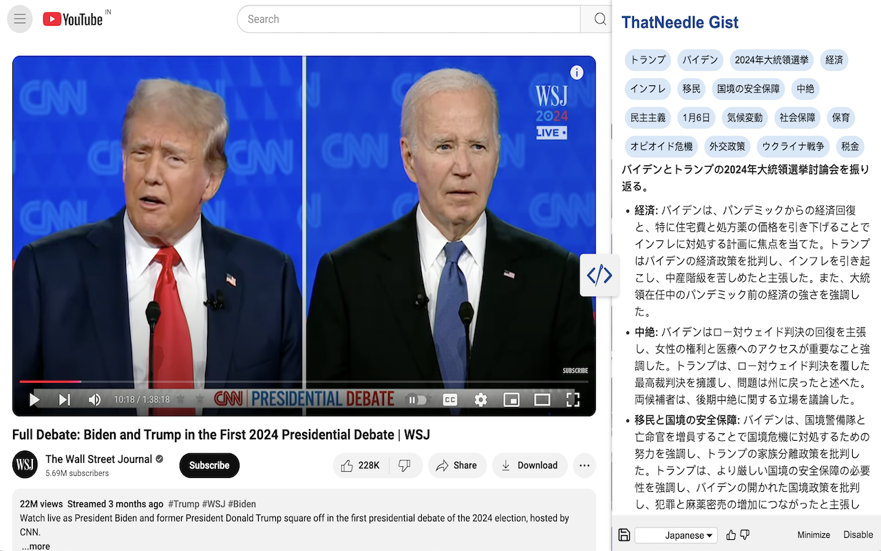Seek on the red video progress bar

[304, 381]
